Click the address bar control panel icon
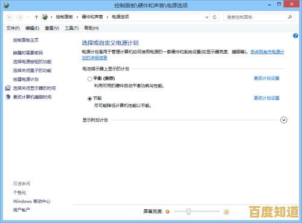Viewport: 302px width, 223px height. coord(45,17)
